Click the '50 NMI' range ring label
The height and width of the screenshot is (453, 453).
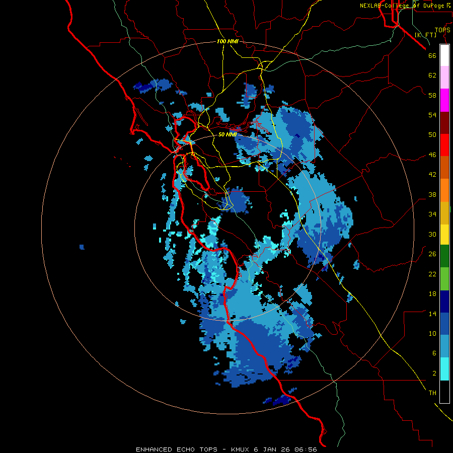pos(228,134)
